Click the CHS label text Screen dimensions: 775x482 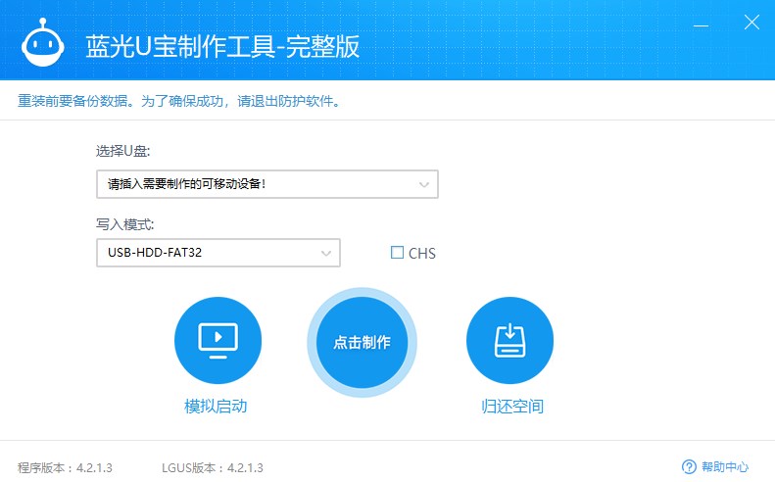pyautogui.click(x=422, y=254)
